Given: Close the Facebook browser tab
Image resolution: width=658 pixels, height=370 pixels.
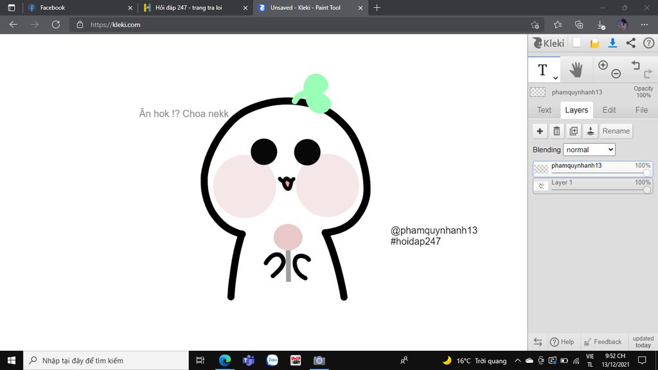Looking at the screenshot, I should pyautogui.click(x=130, y=8).
